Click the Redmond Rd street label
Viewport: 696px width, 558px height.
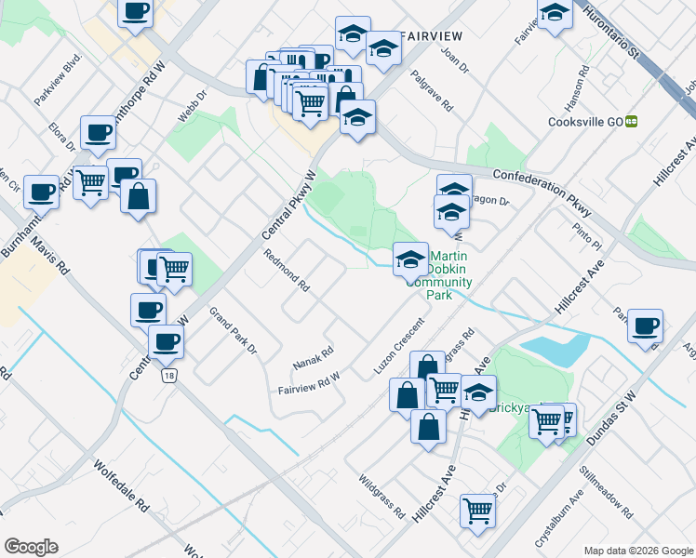click(287, 270)
